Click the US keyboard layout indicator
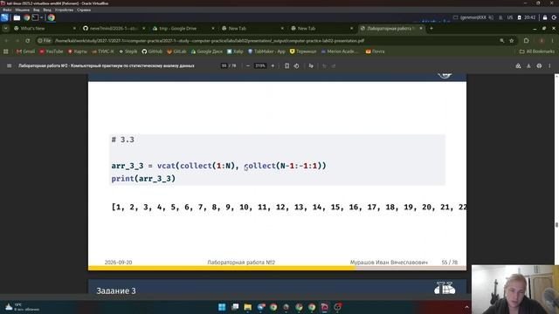The width and height of the screenshot is (559, 314). (510, 17)
